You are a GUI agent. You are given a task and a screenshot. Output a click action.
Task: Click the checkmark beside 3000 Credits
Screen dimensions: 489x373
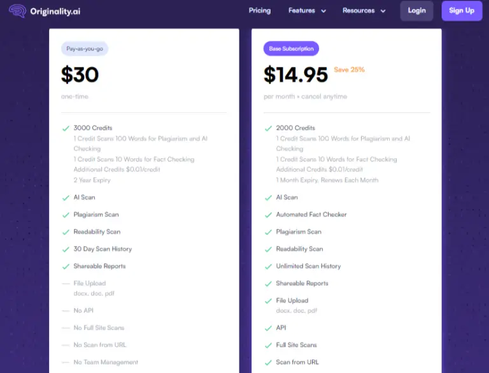(66, 128)
